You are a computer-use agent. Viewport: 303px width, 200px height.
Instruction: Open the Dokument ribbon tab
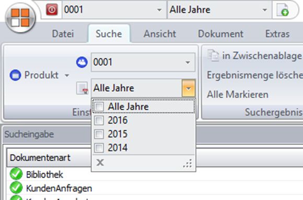pos(220,34)
